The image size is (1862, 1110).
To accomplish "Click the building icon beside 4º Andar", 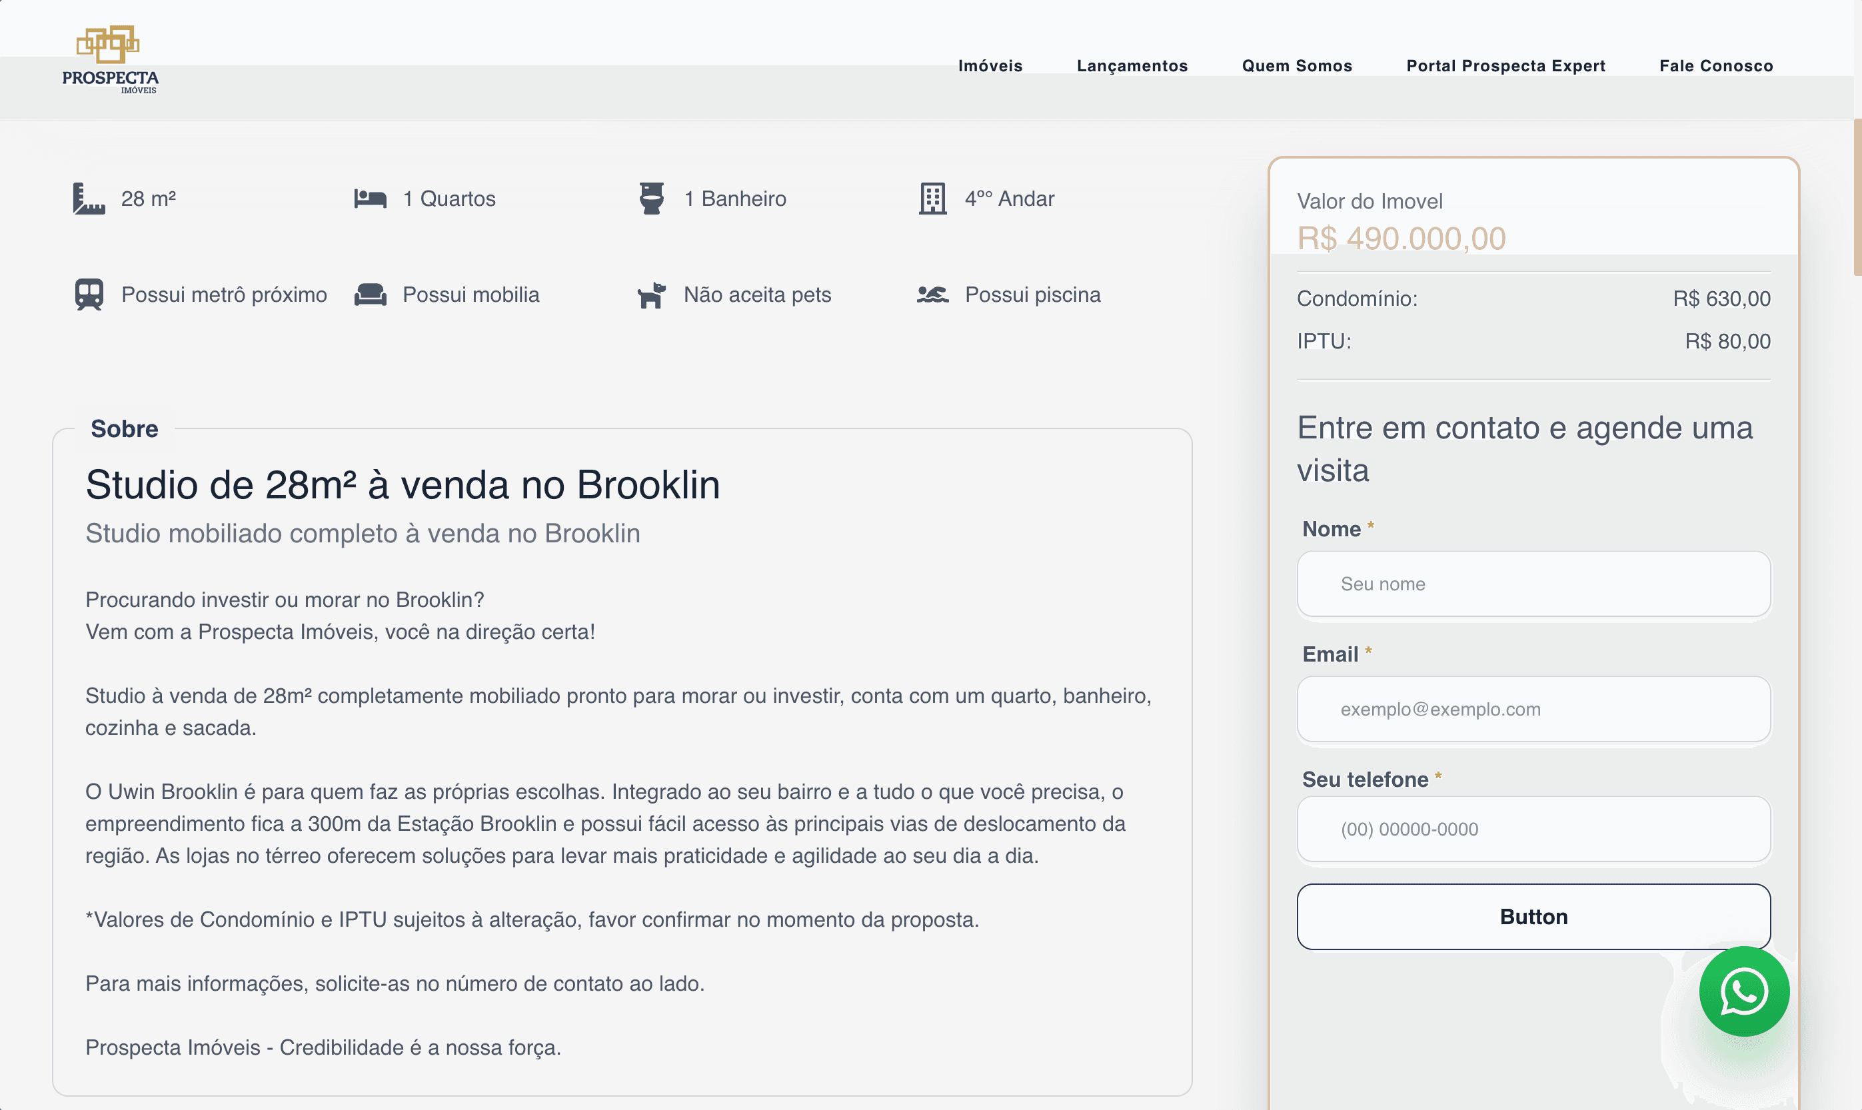I will (933, 199).
